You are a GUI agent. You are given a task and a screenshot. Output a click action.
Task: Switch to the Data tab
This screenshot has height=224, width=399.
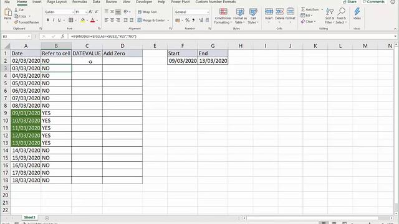pos(96,2)
